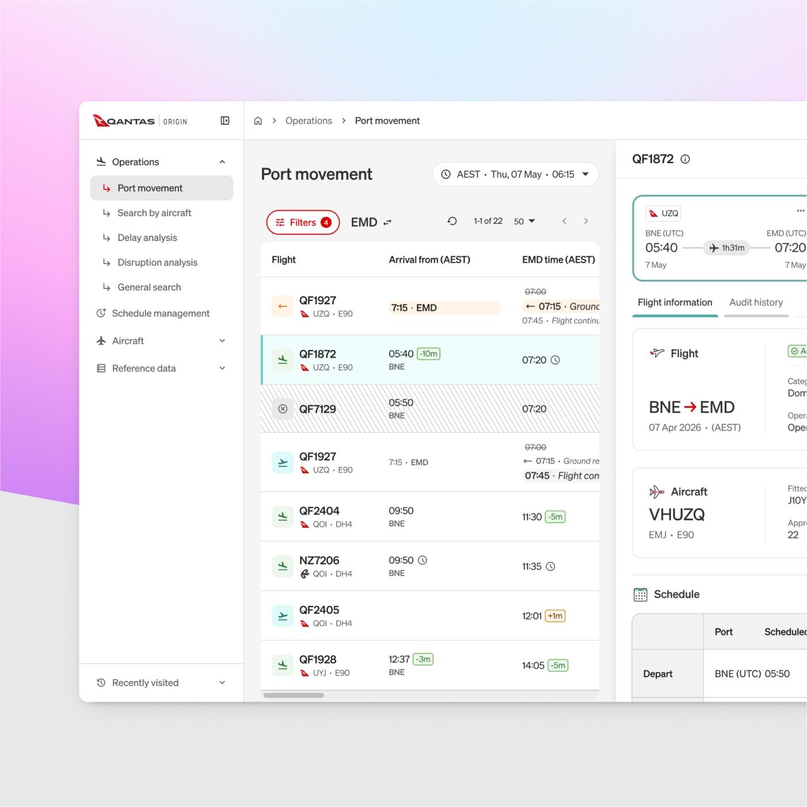
Task: Click the 1h31m flight duration badge
Action: (726, 248)
